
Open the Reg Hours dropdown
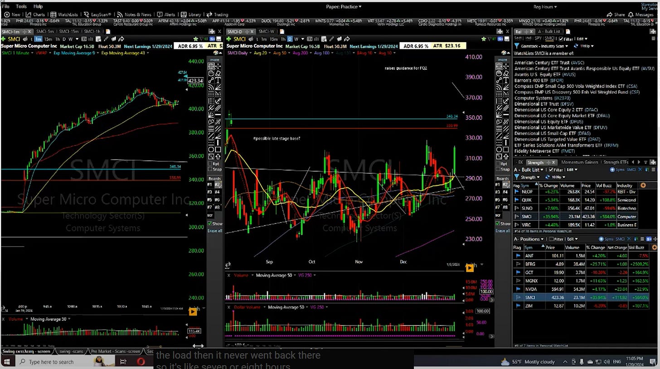tap(545, 6)
